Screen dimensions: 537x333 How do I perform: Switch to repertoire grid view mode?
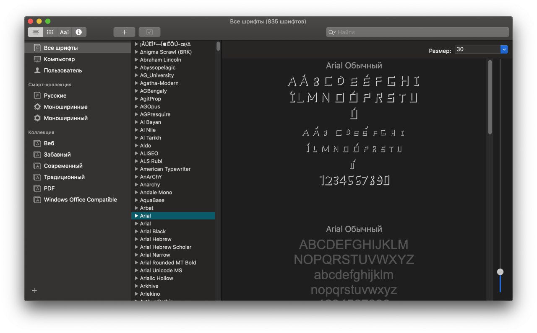pyautogui.click(x=50, y=32)
